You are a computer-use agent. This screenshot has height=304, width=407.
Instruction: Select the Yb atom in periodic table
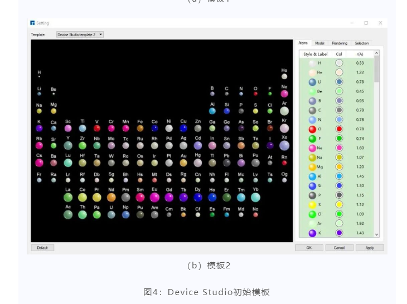coord(256,198)
